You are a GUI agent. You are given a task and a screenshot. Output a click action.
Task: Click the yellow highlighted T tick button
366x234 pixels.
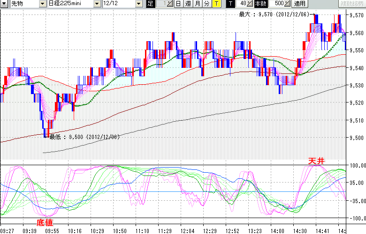pyautogui.click(x=216, y=4)
